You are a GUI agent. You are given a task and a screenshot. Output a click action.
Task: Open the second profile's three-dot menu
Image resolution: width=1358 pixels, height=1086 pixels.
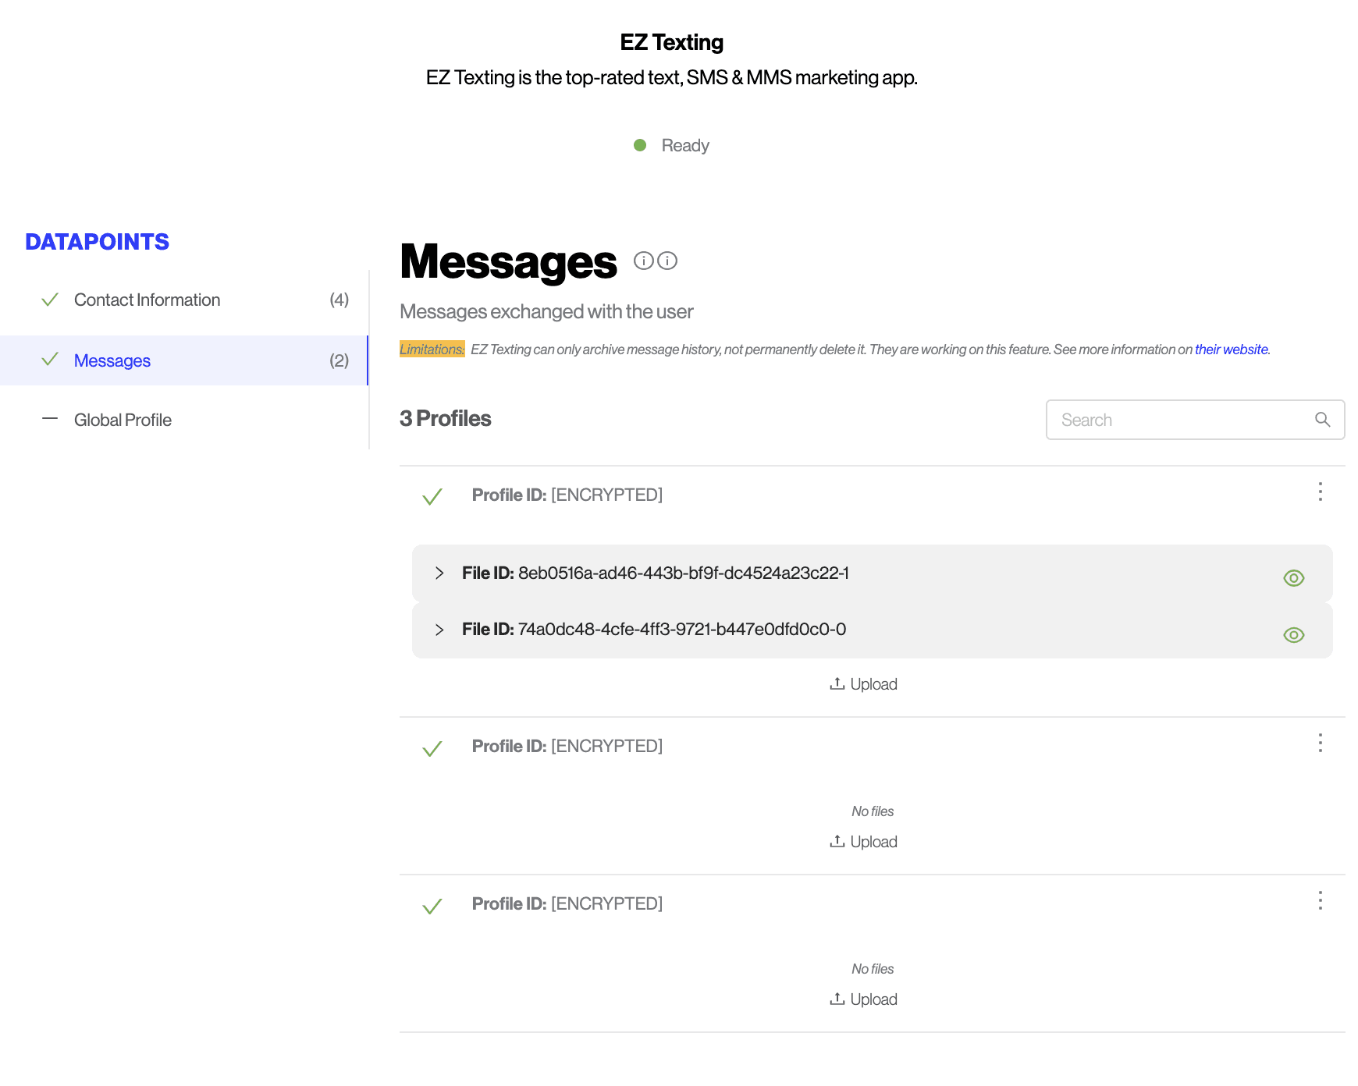point(1320,743)
